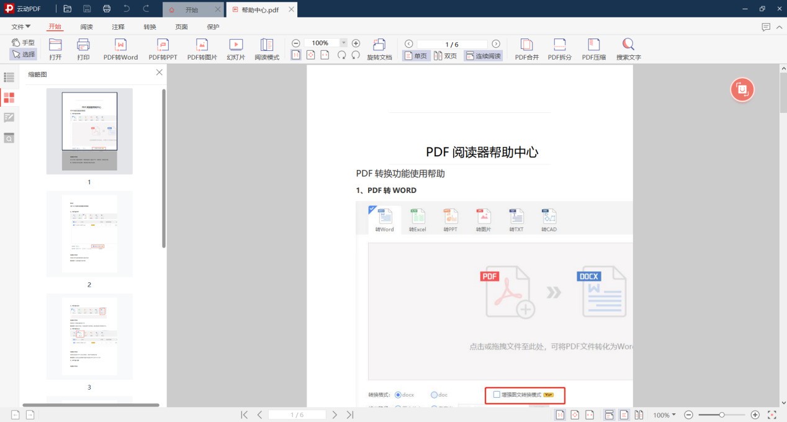Open the 文件 dropdown menu
787x422 pixels.
click(21, 27)
